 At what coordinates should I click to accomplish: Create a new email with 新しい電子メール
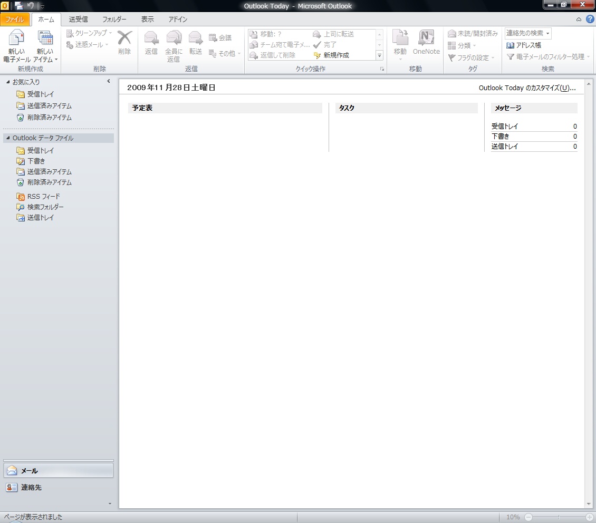[x=16, y=46]
